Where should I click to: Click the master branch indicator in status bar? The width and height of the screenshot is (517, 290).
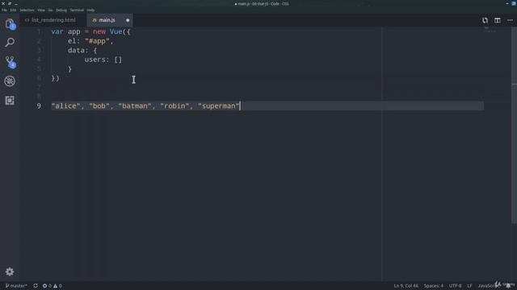pyautogui.click(x=16, y=286)
